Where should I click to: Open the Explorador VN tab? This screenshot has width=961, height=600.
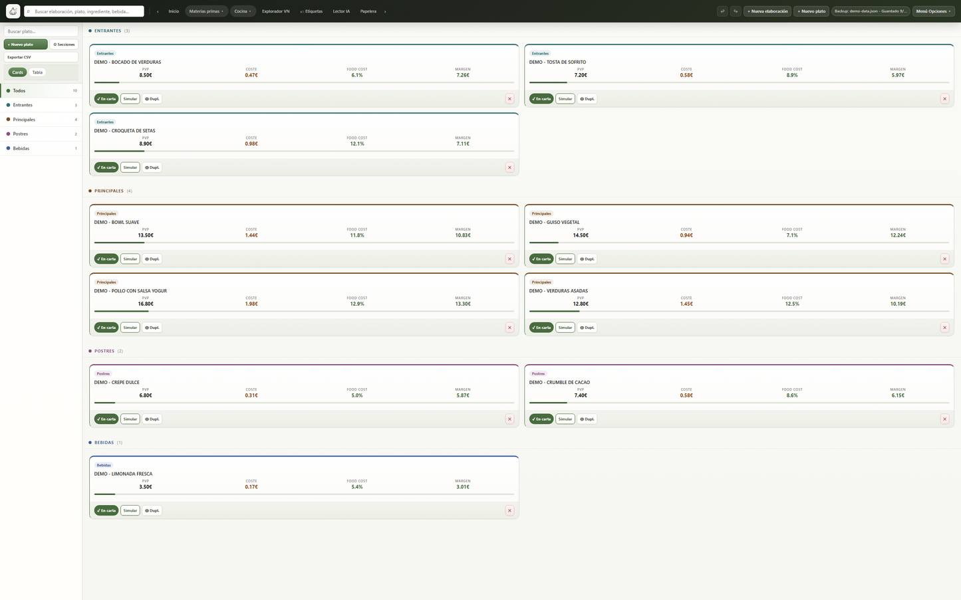pyautogui.click(x=275, y=11)
